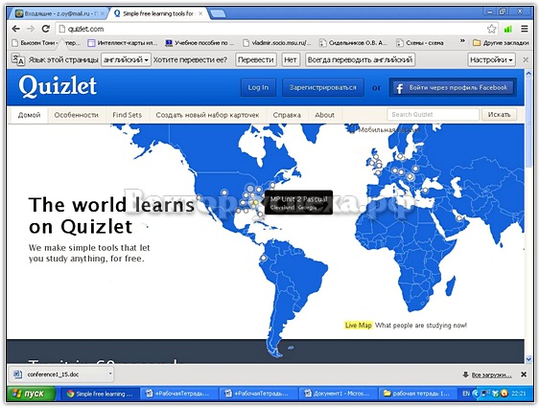Open the dropdown arrow of conference1_15.doc download

(x=110, y=373)
